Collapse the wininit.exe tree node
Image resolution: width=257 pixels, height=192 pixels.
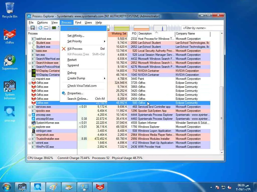pyautogui.click(x=30, y=143)
